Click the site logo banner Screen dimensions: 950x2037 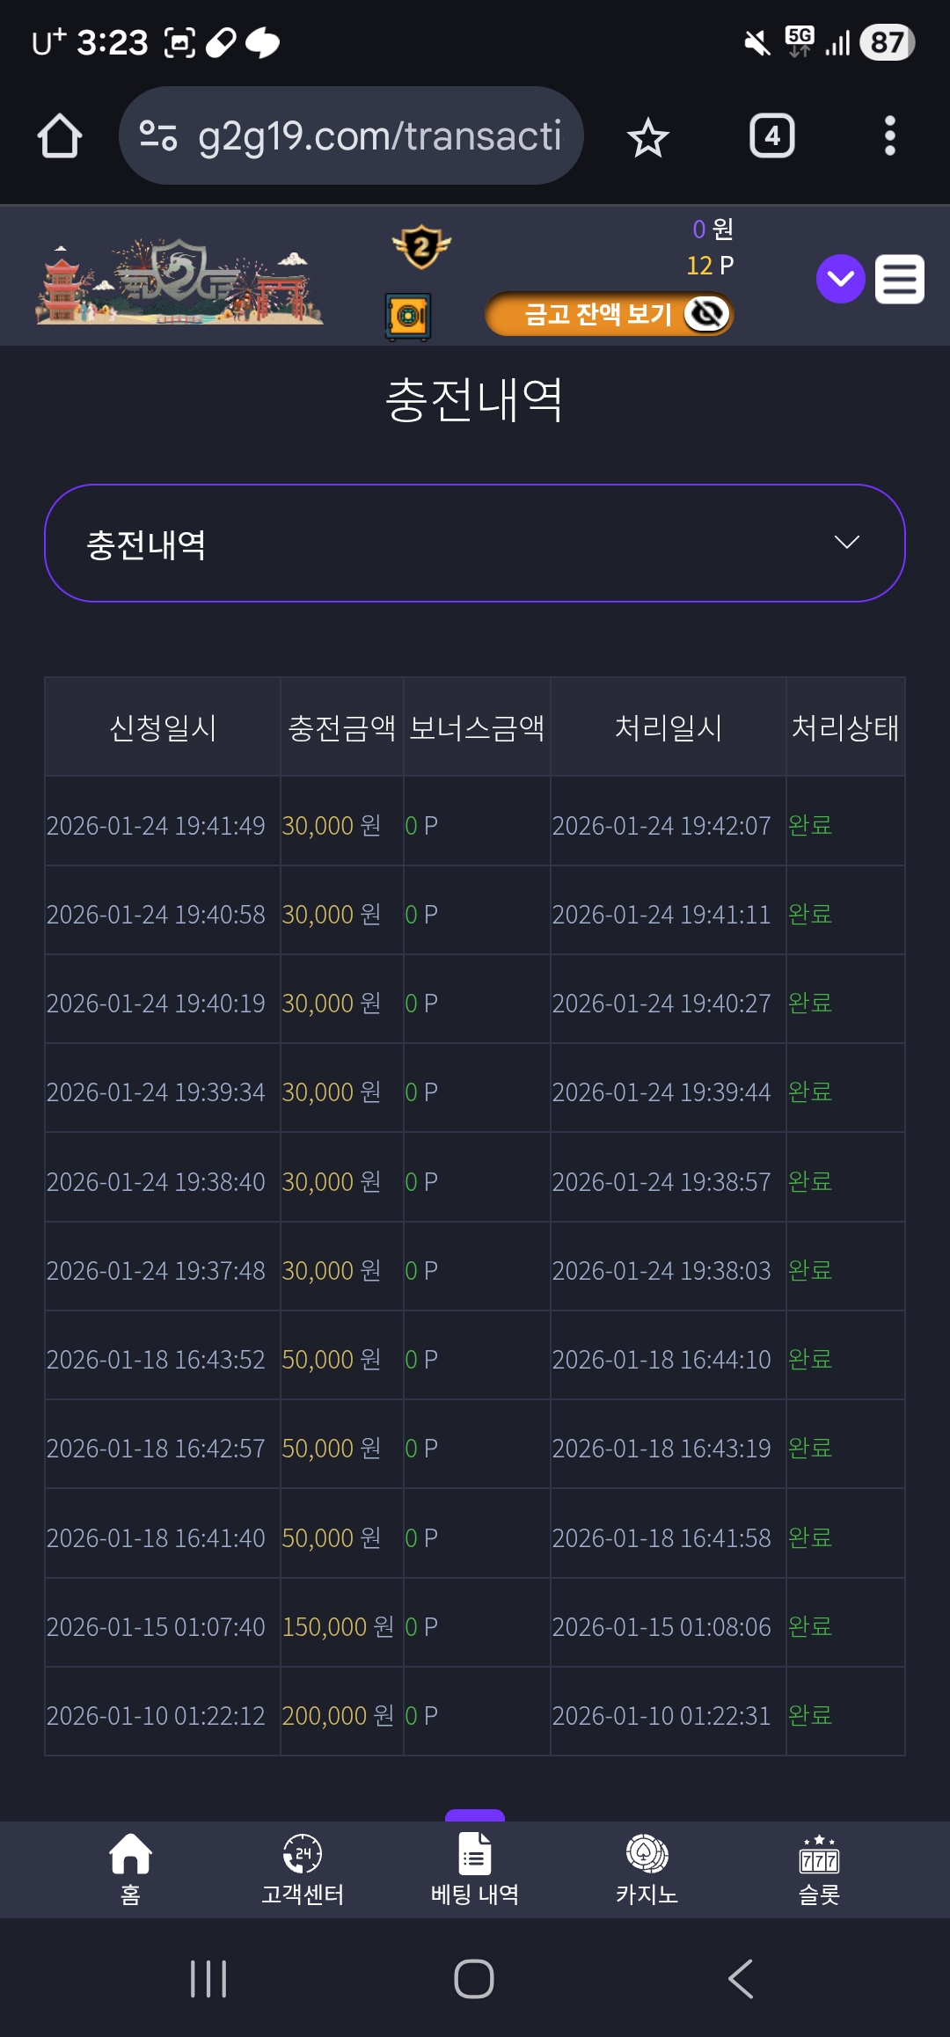point(179,281)
